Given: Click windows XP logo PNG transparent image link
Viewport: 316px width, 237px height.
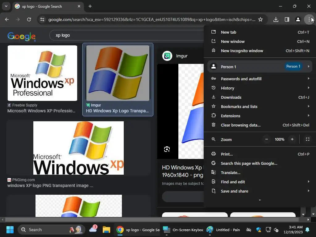Looking at the screenshot, I should (x=50, y=185).
